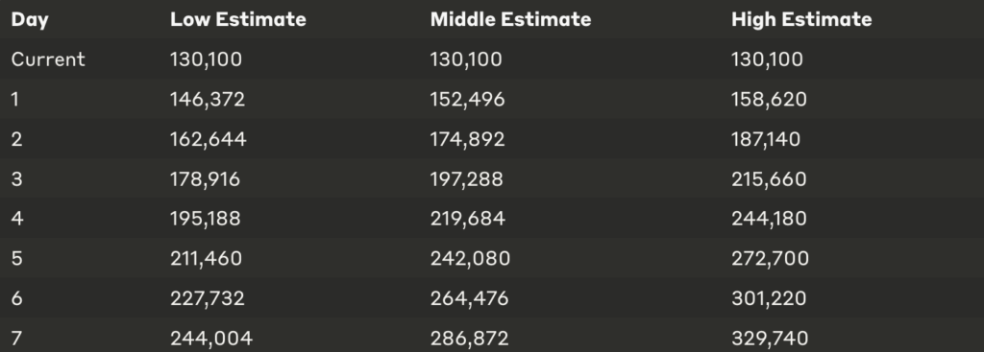The image size is (984, 352).
Task: Click the High Estimate value 158,620
Action: click(x=769, y=100)
